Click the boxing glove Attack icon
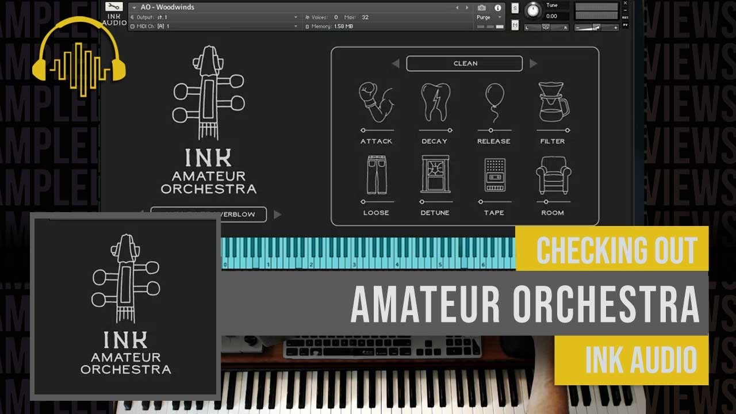 (376, 102)
